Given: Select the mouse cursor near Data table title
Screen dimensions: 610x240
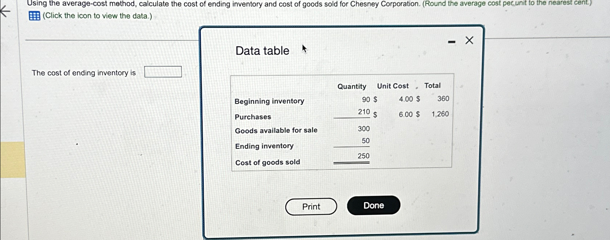Looking at the screenshot, I should [x=304, y=49].
